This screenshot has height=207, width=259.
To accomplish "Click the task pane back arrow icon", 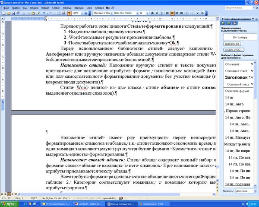I will click(x=223, y=23).
